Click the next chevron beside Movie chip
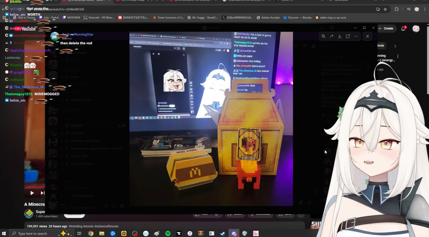Viewport: 429px width, 237px height. click(x=395, y=46)
